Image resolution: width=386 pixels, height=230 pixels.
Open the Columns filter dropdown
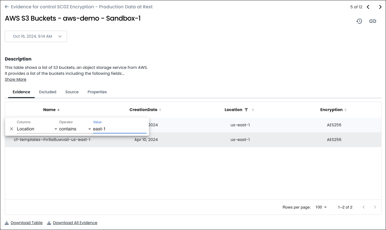coord(37,129)
